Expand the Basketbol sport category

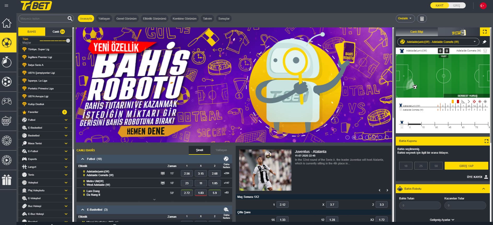(66, 136)
